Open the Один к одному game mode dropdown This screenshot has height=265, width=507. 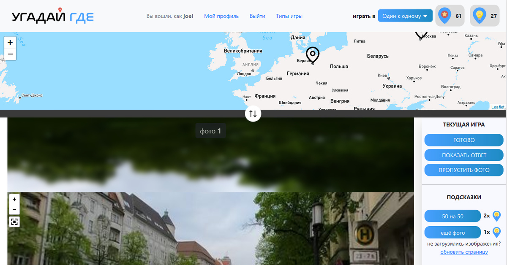(405, 16)
